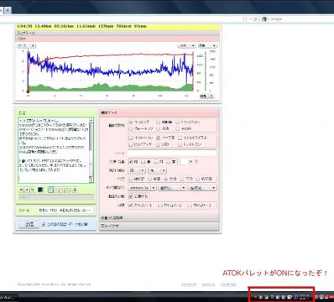The width and height of the screenshot is (334, 302).
Task: Click the highlighted left-align icon in memo toolbar
Action: pyautogui.click(x=50, y=190)
